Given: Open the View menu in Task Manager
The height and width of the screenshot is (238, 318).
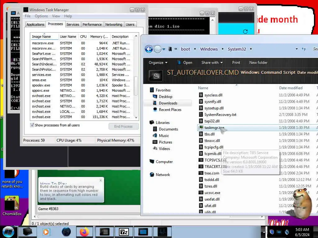Looking at the screenshot, I should [x=56, y=16].
